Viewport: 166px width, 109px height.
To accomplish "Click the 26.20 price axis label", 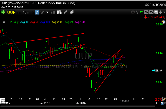I will [x=159, y=24].
